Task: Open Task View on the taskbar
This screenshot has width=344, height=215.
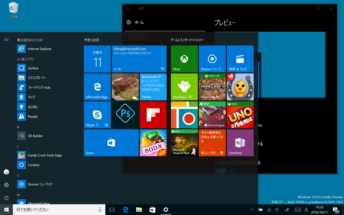Action: point(112,210)
